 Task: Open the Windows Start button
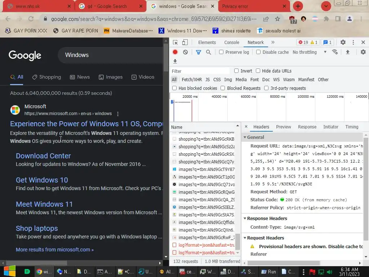9,271
